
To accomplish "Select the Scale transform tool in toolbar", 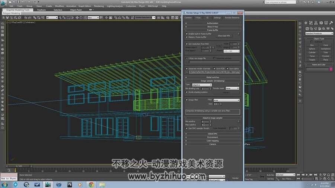I will (x=85, y=18).
